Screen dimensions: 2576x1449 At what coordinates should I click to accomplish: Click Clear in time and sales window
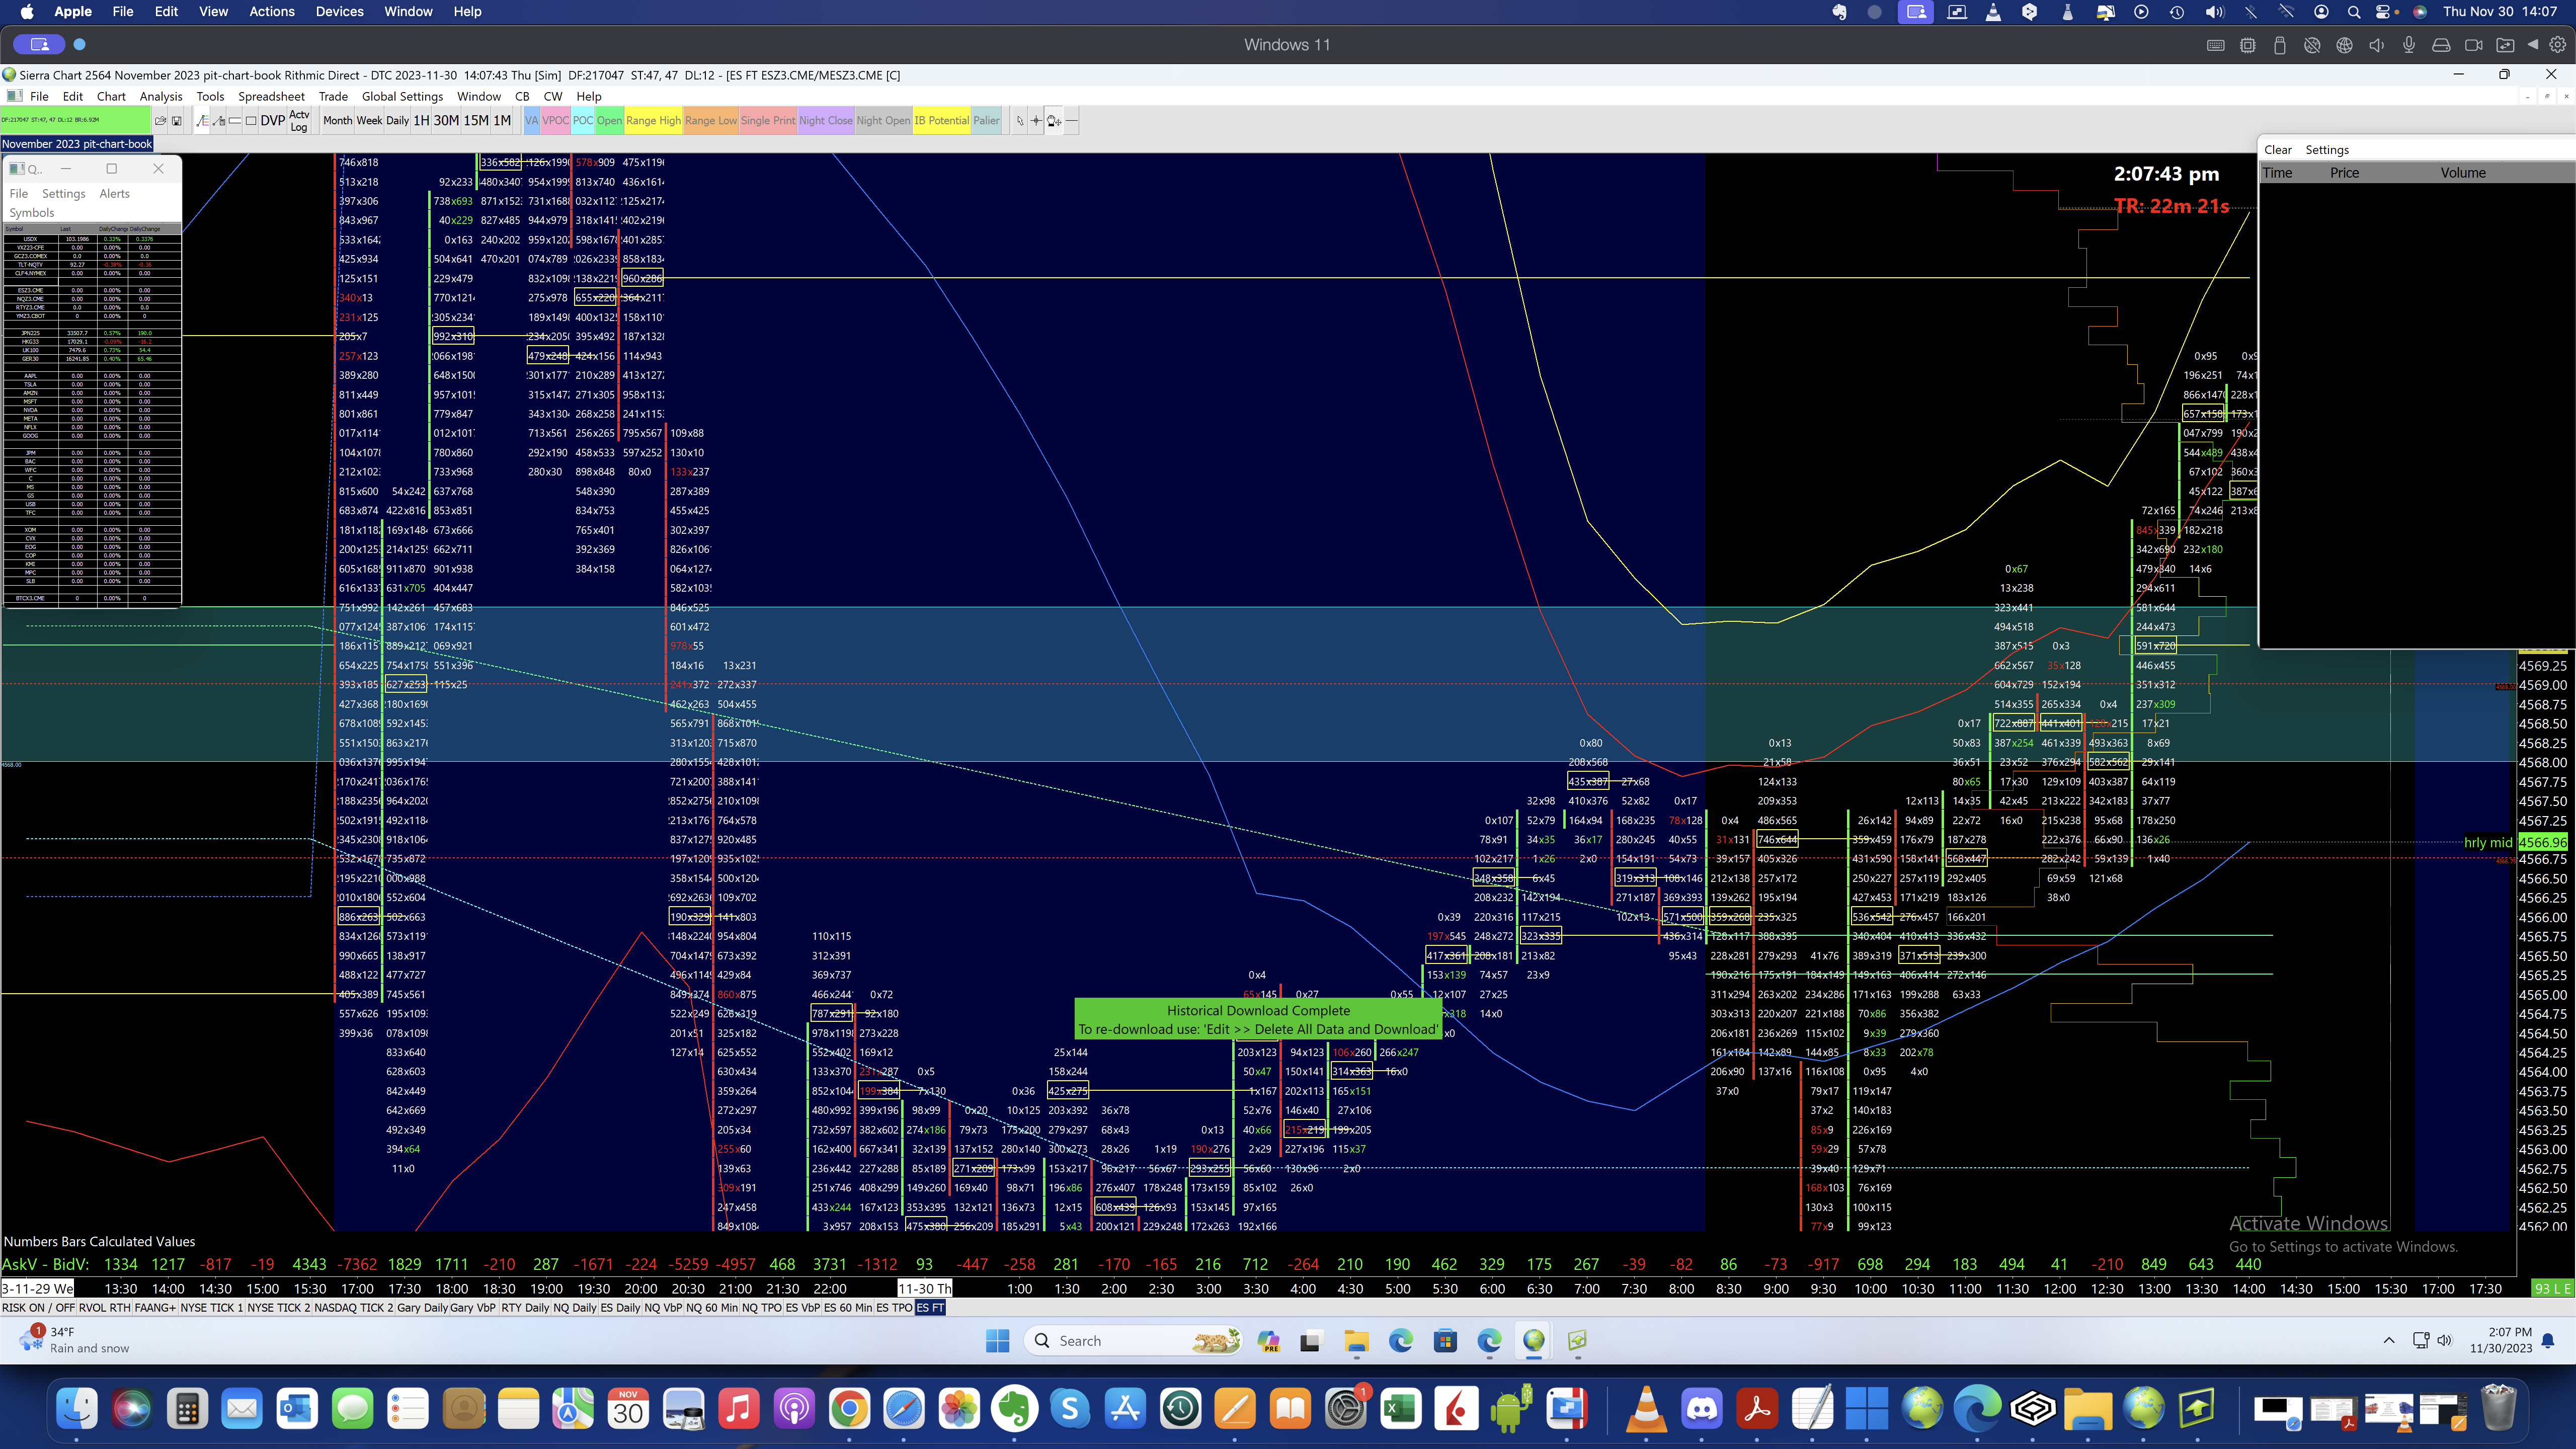pyautogui.click(x=2277, y=150)
